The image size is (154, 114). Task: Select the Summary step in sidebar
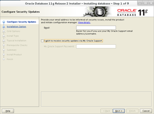coord(12,50)
